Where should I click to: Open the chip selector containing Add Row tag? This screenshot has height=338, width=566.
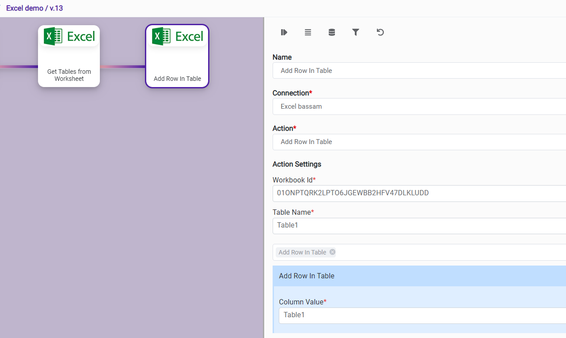click(x=442, y=252)
